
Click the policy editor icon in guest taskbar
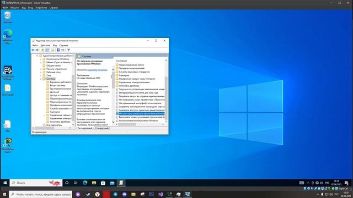tap(121, 183)
